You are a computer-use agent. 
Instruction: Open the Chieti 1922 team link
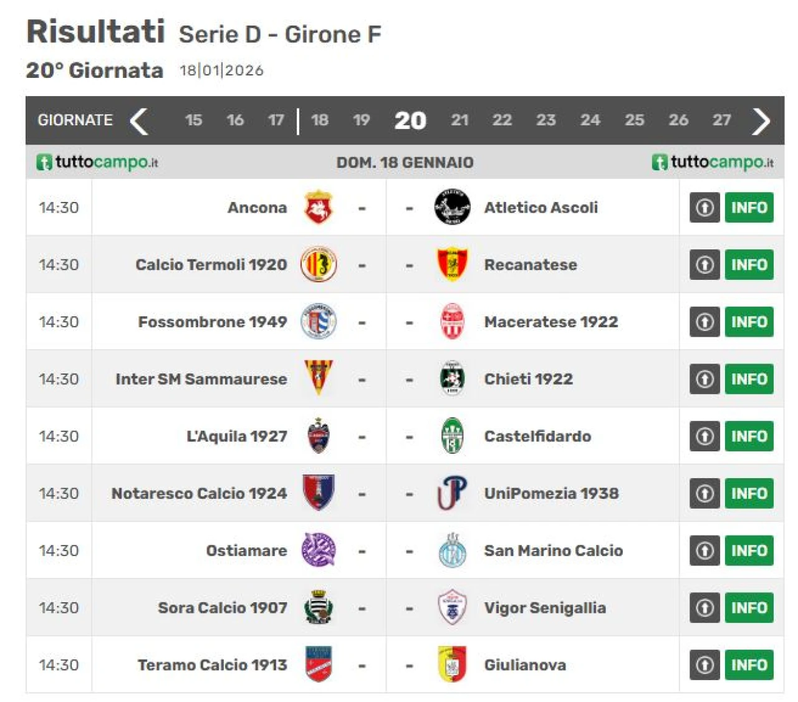point(528,379)
